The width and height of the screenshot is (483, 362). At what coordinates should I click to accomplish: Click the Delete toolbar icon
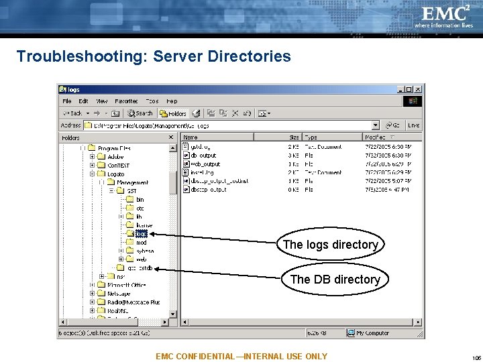coord(235,113)
